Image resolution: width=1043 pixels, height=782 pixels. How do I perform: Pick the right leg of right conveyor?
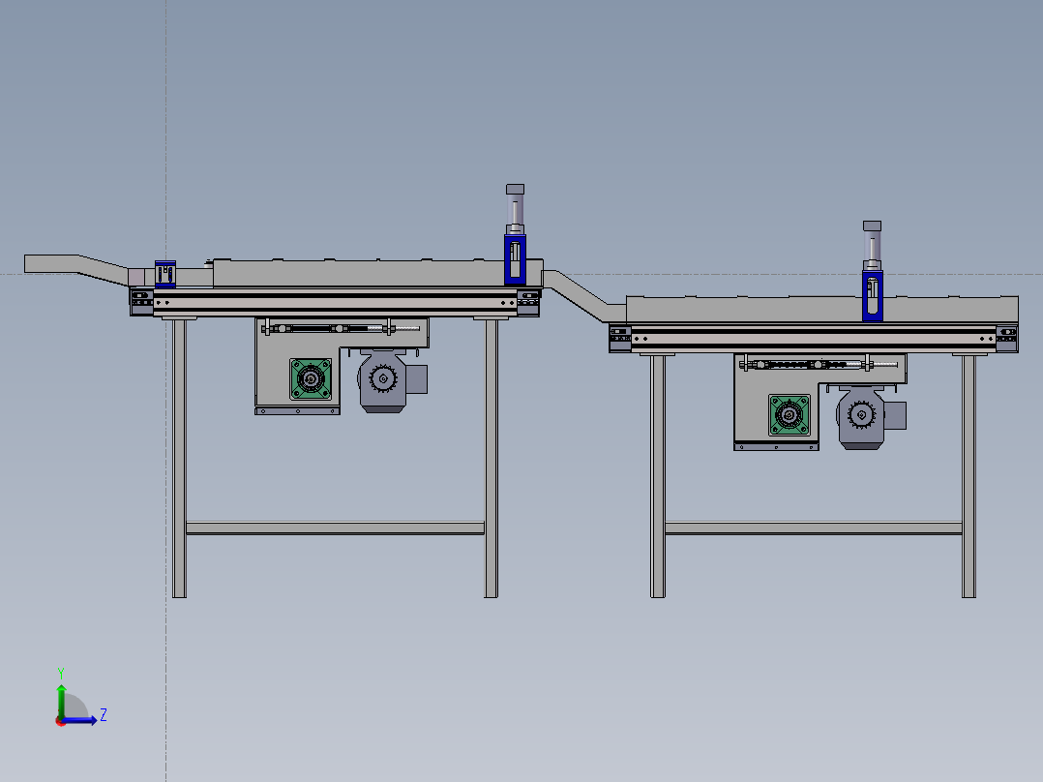pyautogui.click(x=968, y=476)
